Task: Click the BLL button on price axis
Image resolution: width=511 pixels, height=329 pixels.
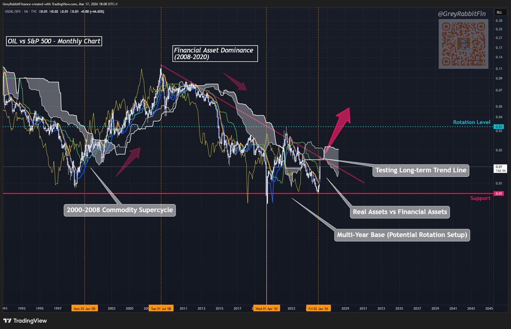Action: 499,13
